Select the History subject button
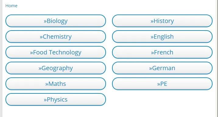 click(x=162, y=21)
